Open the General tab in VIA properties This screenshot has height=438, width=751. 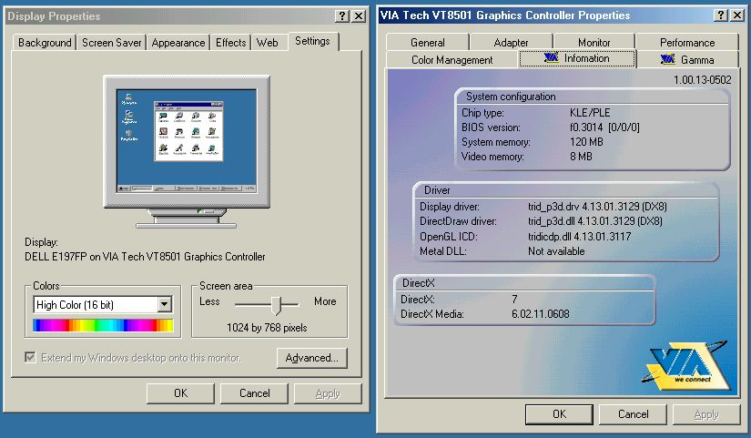(428, 42)
